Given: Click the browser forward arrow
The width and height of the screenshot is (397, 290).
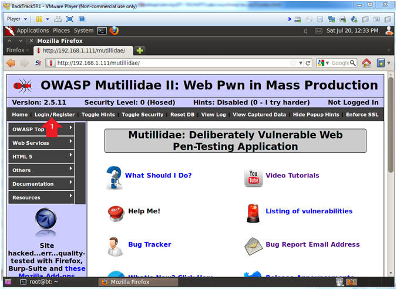Looking at the screenshot, I should click(25, 63).
